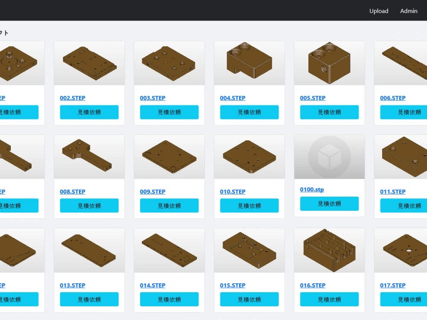Open the 008.STEP file link
Viewport: 427px width, 320px height.
point(73,192)
